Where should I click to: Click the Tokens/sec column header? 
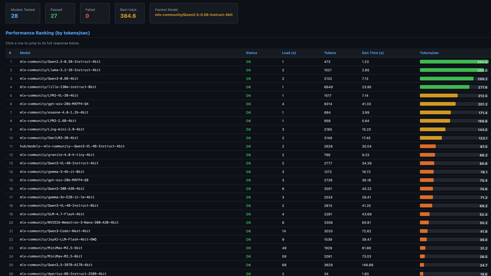429,53
